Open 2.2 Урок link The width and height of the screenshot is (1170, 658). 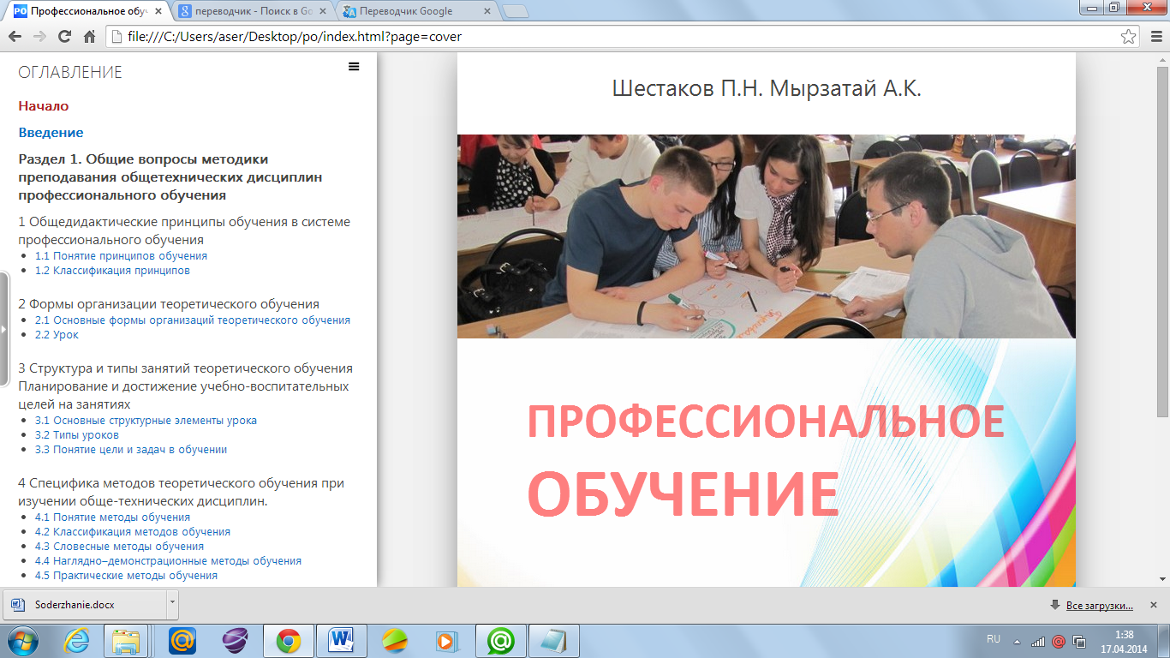[x=57, y=335]
